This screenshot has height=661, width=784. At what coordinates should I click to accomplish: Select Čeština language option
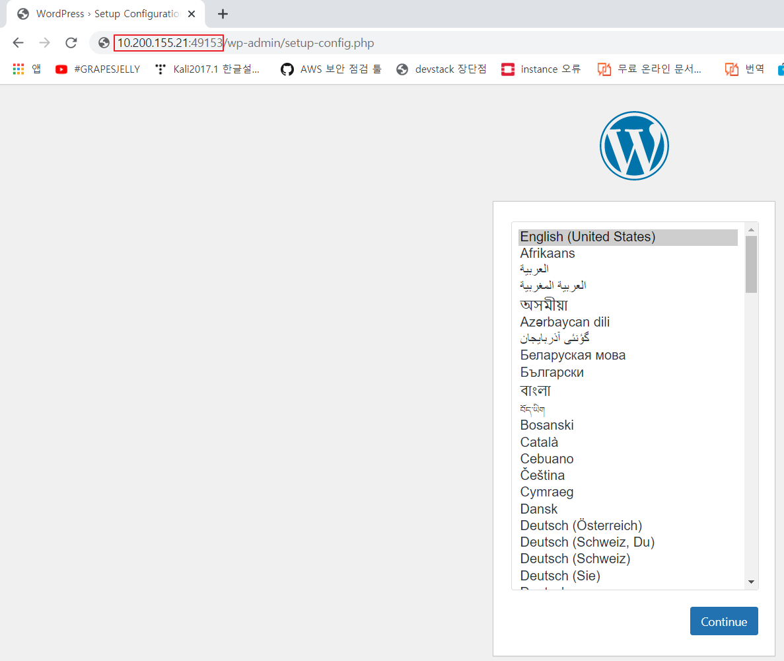coord(628,475)
